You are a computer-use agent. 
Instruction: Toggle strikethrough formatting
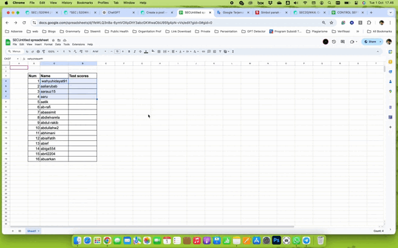[x=140, y=51]
